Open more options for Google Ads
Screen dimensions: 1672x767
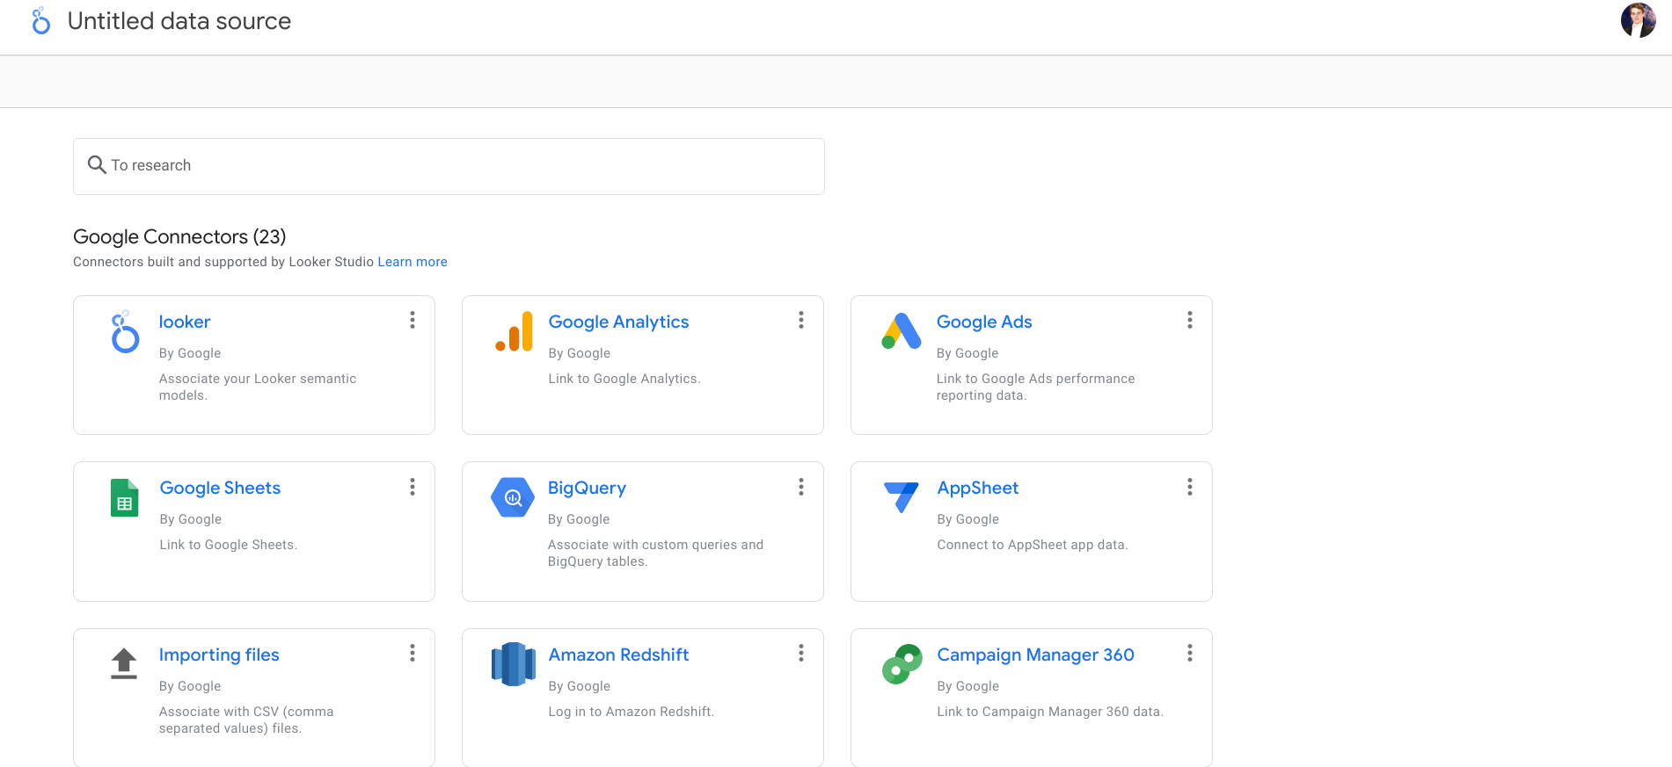pyautogui.click(x=1189, y=320)
